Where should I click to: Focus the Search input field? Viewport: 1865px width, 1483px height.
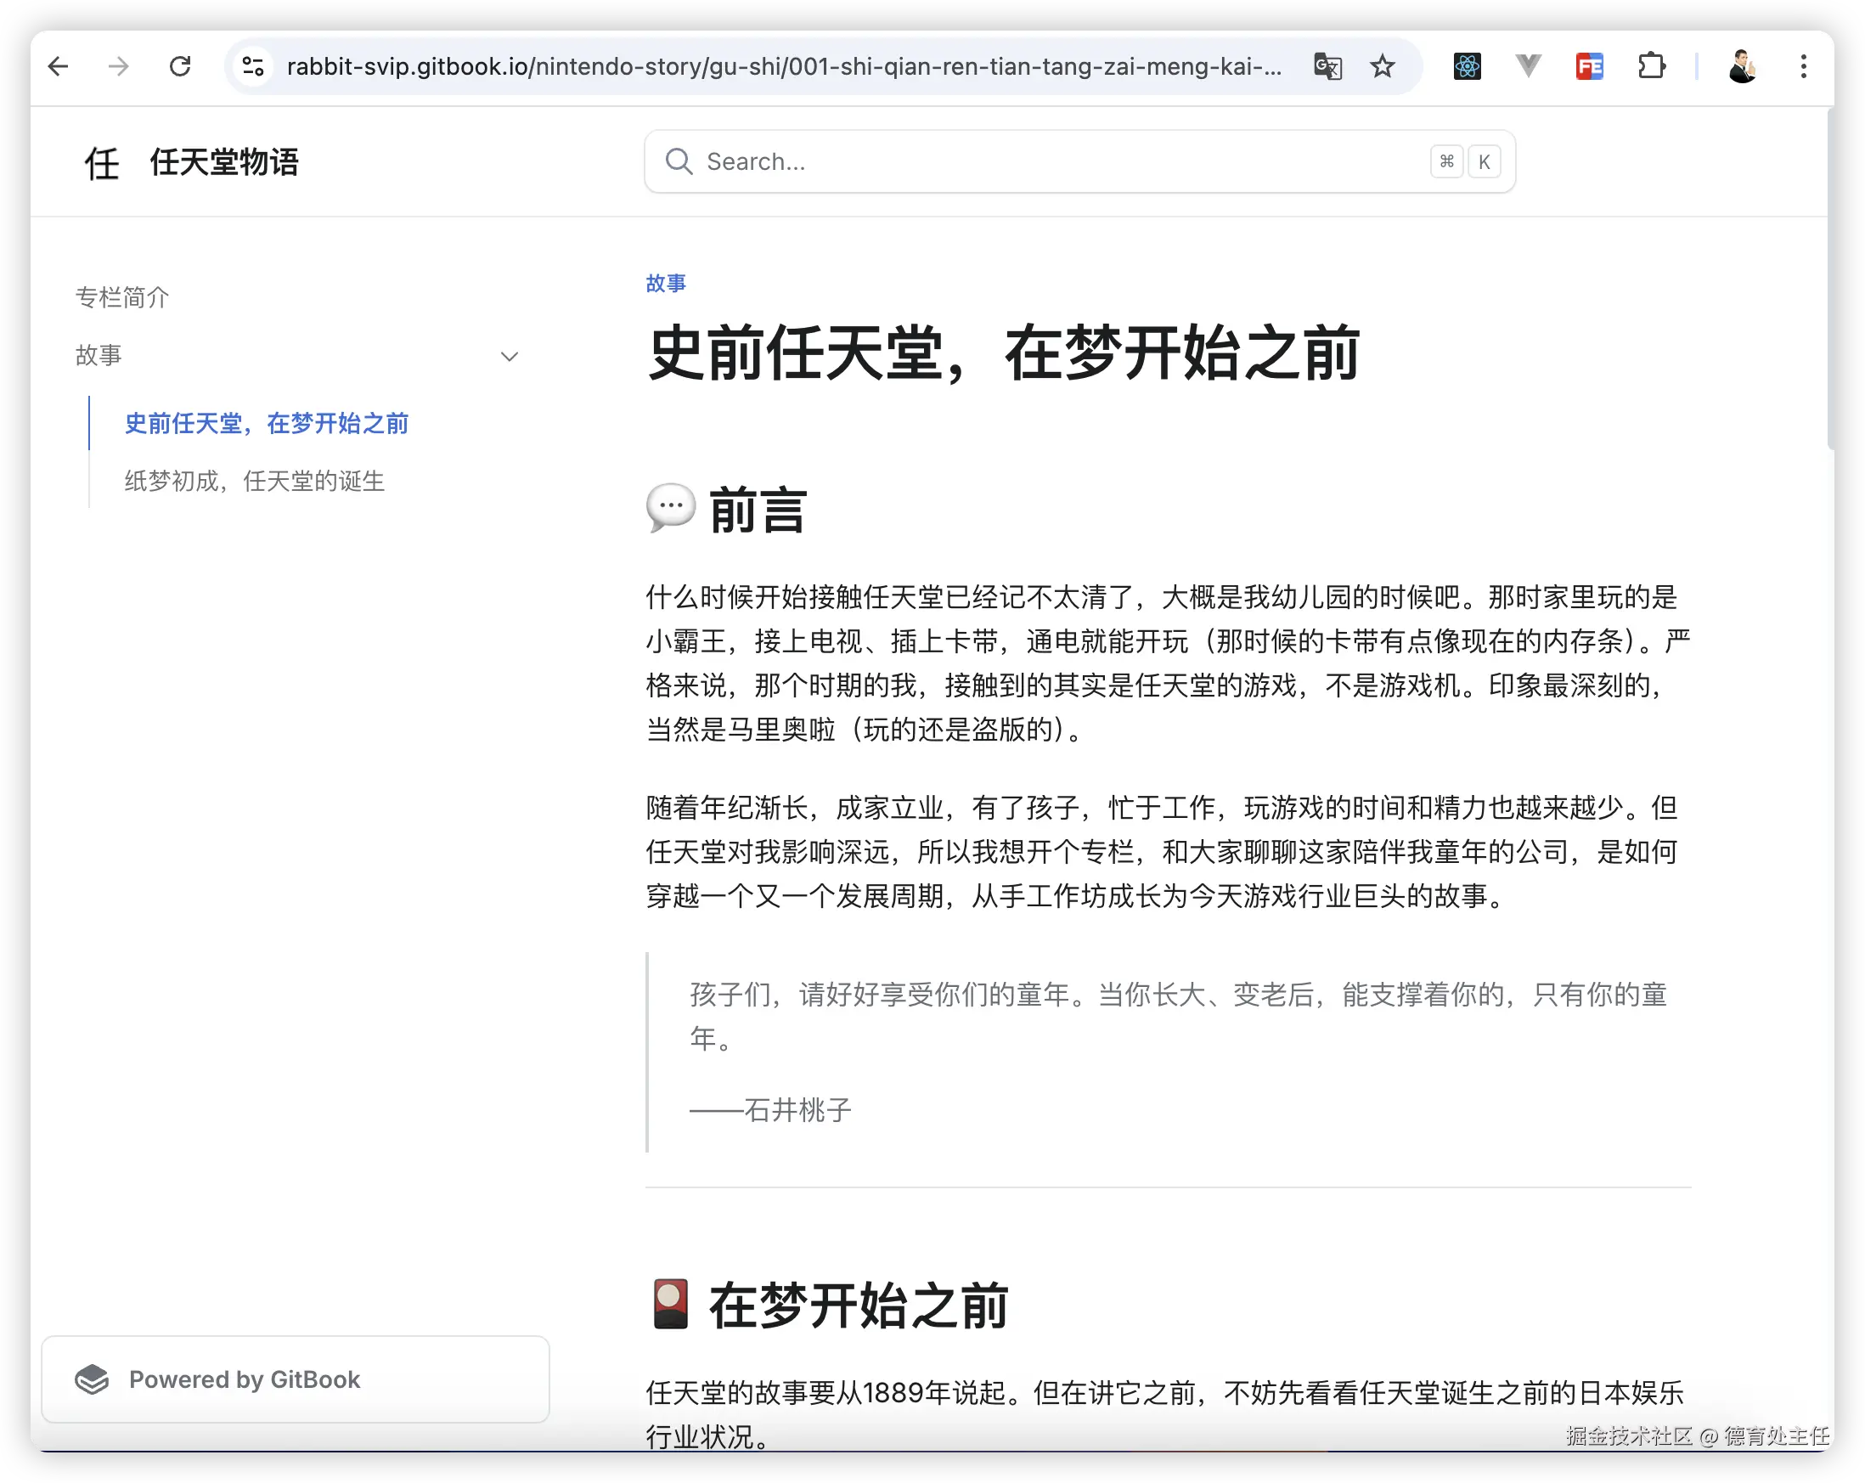1064,161
